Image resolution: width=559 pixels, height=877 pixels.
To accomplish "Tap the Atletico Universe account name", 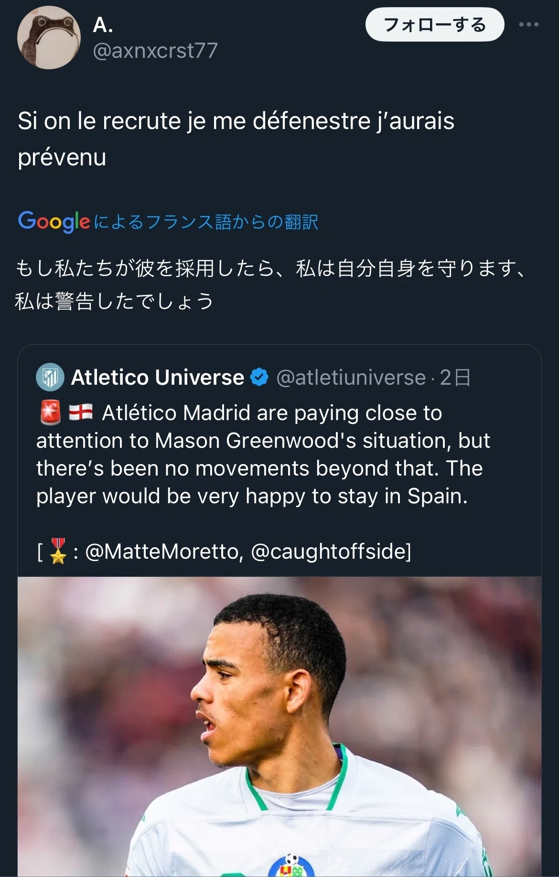I will point(157,378).
